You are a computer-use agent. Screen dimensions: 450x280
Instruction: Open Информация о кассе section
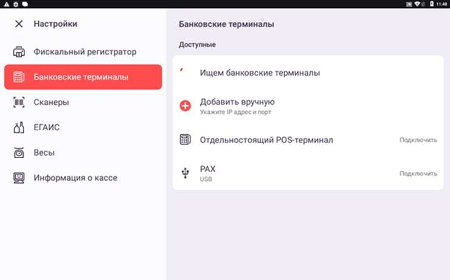click(83, 178)
